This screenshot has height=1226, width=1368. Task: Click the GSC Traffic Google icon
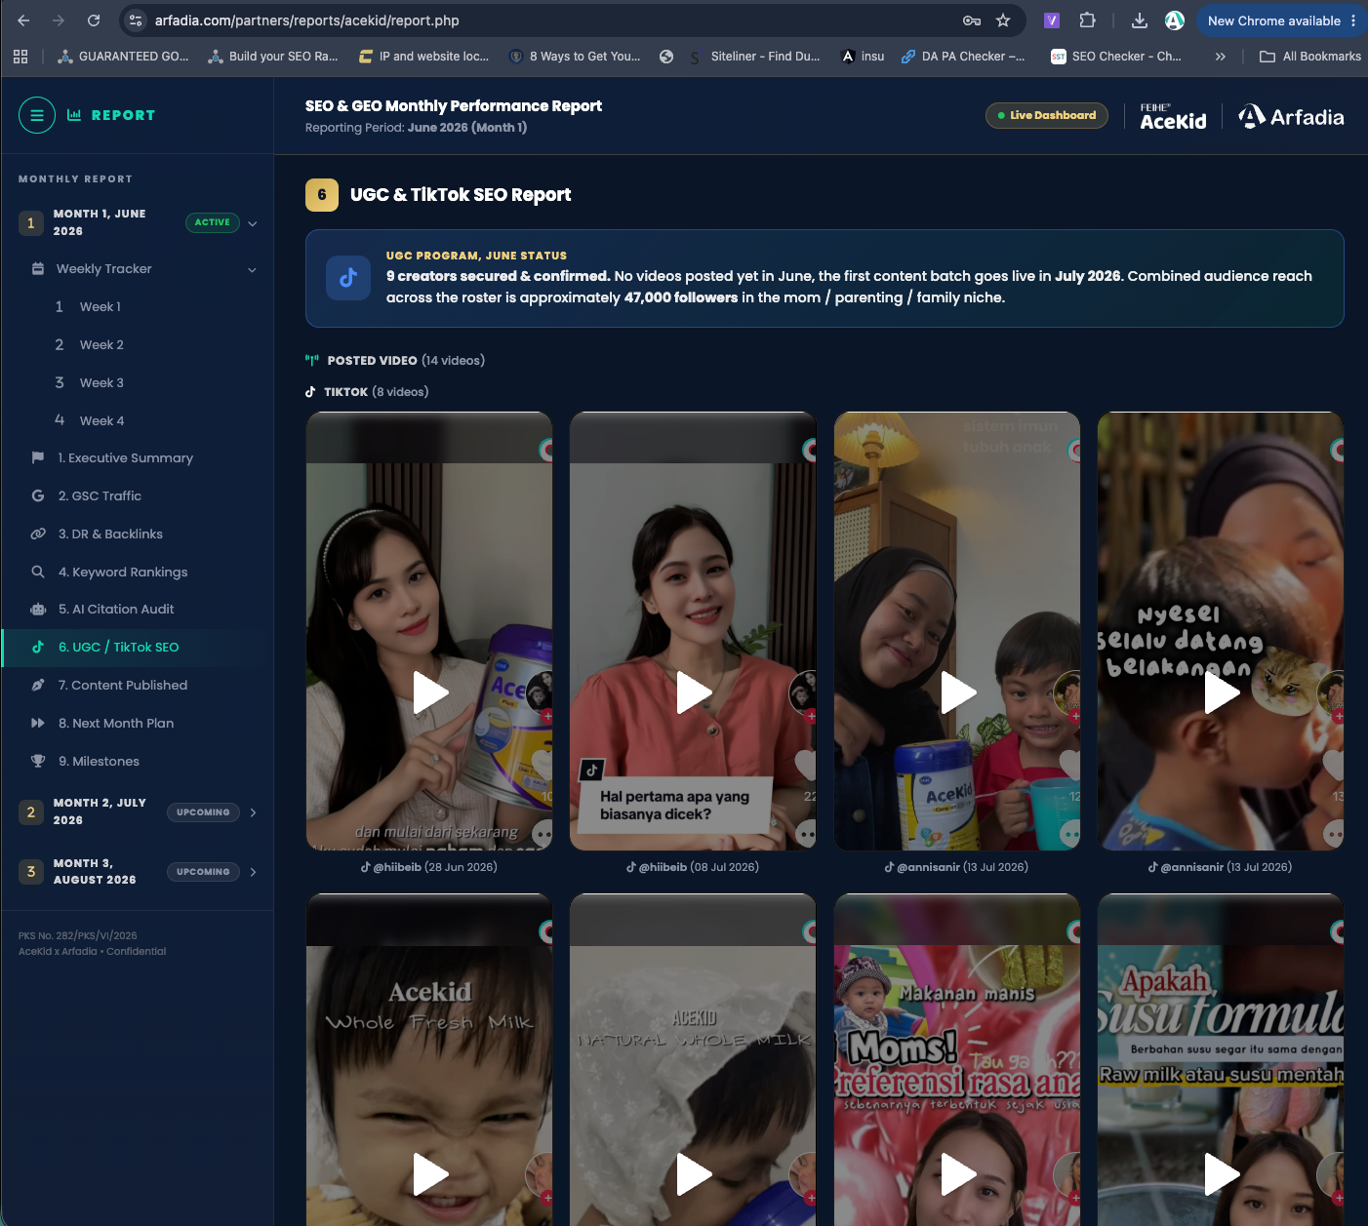tap(38, 496)
